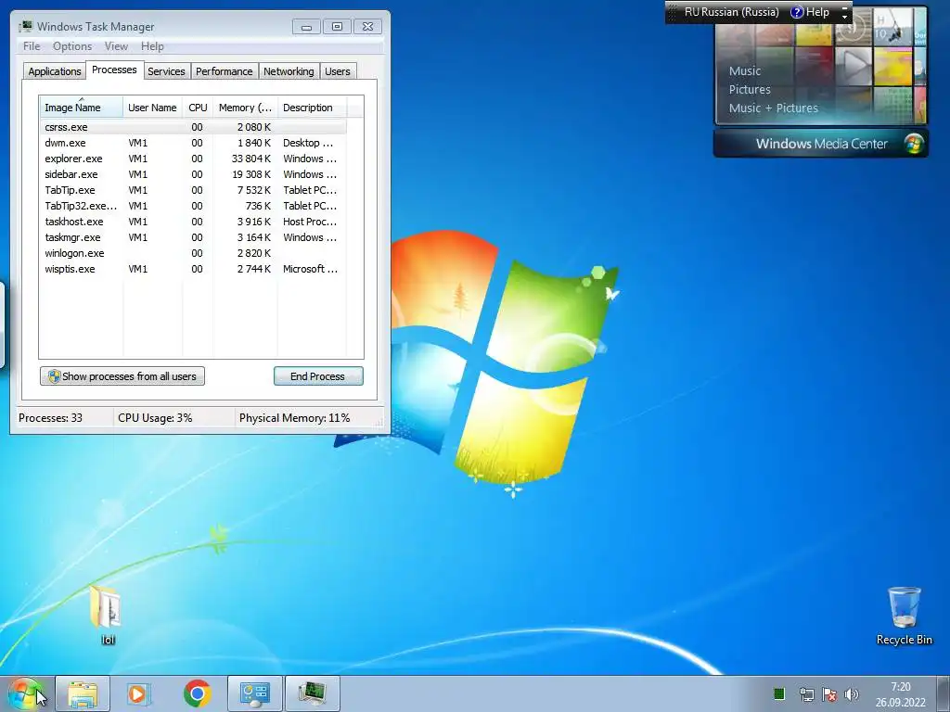Click the Windows Media Center gadget logo
Image resolution: width=950 pixels, height=712 pixels.
914,144
